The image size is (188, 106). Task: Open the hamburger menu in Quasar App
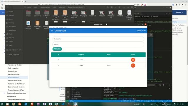[52, 31]
